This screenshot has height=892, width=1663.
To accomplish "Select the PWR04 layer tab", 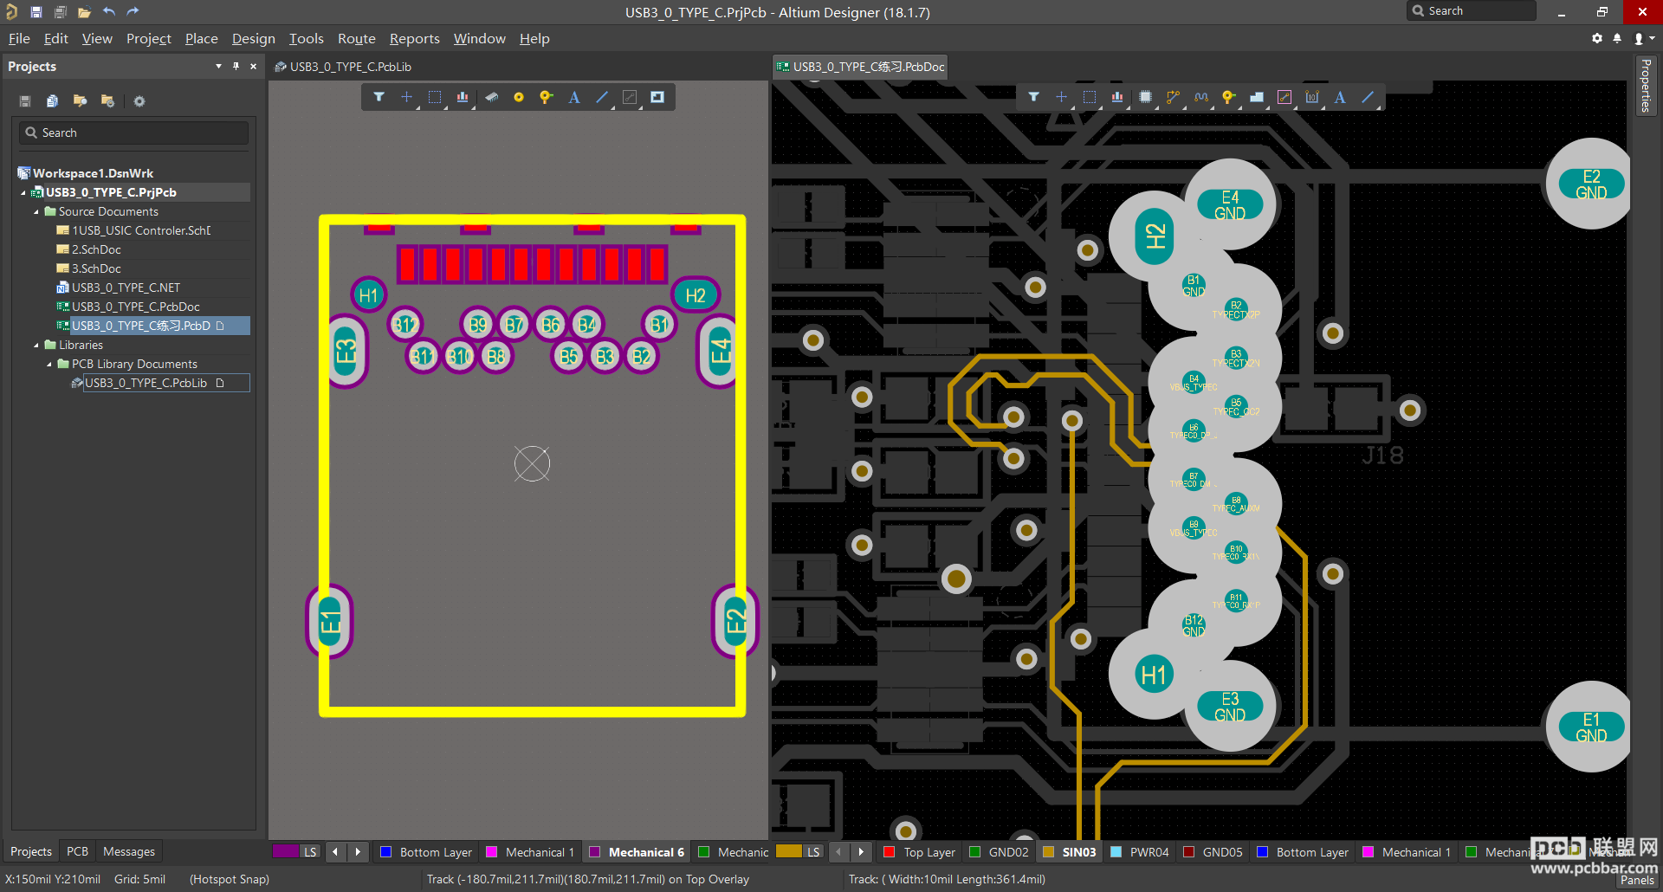I will pos(1140,852).
